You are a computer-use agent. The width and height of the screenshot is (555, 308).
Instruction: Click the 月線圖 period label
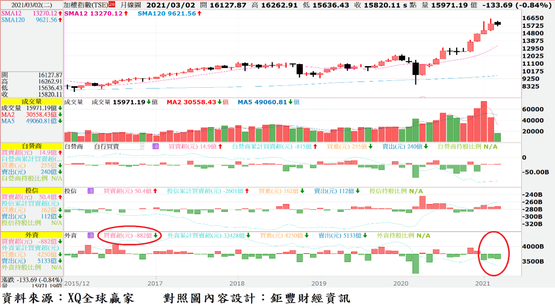[131, 5]
